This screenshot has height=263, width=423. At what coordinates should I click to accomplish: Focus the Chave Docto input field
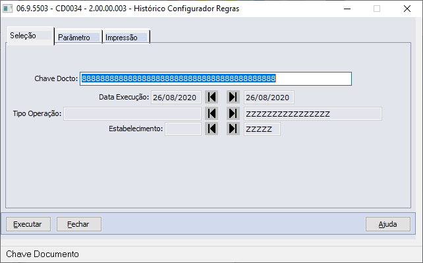215,78
